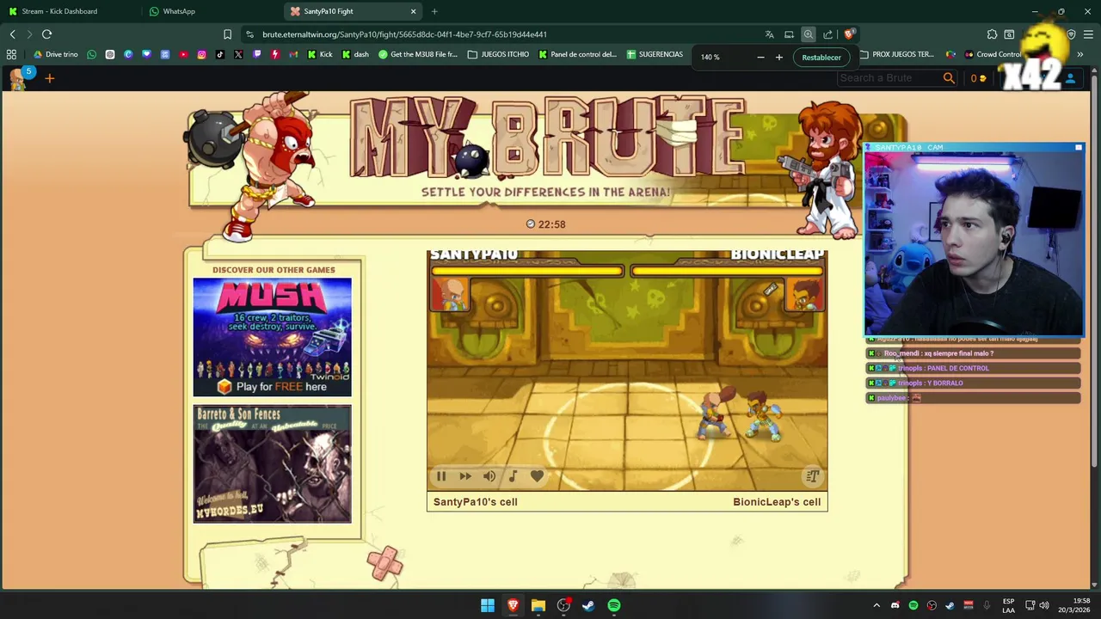Viewport: 1101px width, 619px height.
Task: Show hidden system tray icons
Action: 876,605
